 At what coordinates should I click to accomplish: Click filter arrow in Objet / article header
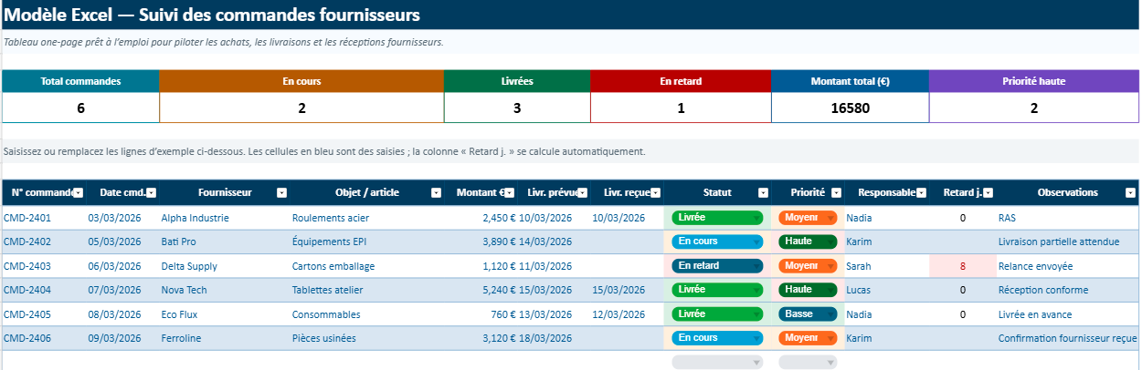tap(436, 193)
